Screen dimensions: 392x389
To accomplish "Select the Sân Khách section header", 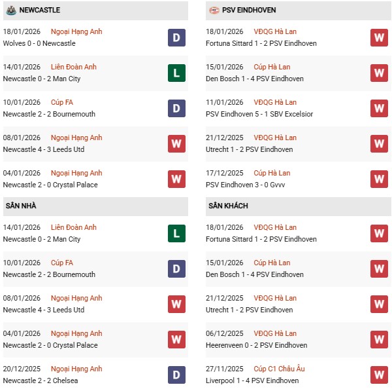I will (229, 206).
